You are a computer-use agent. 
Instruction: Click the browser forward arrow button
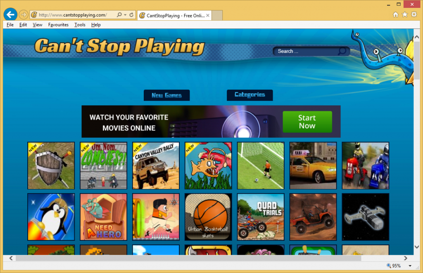coord(24,14)
